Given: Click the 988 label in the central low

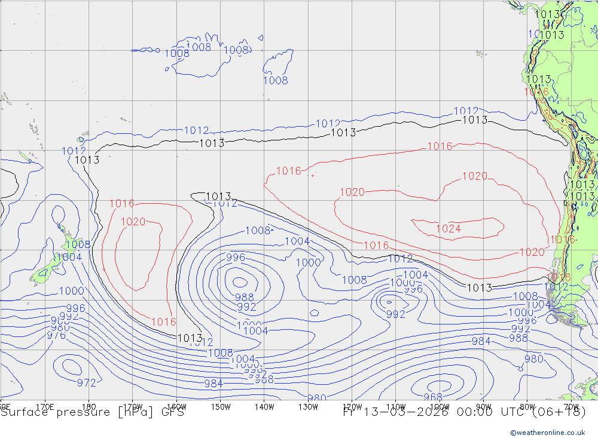Looking at the screenshot, I should [245, 298].
